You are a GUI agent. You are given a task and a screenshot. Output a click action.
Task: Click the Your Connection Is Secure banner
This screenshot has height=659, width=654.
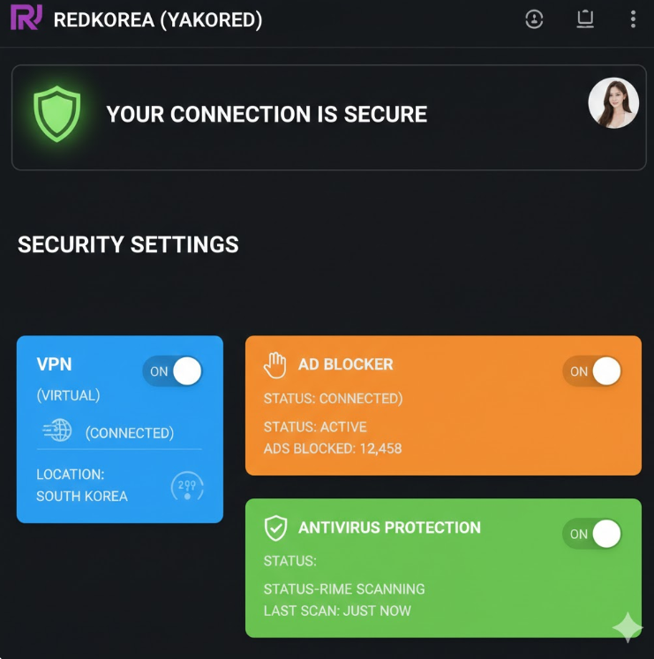(267, 114)
